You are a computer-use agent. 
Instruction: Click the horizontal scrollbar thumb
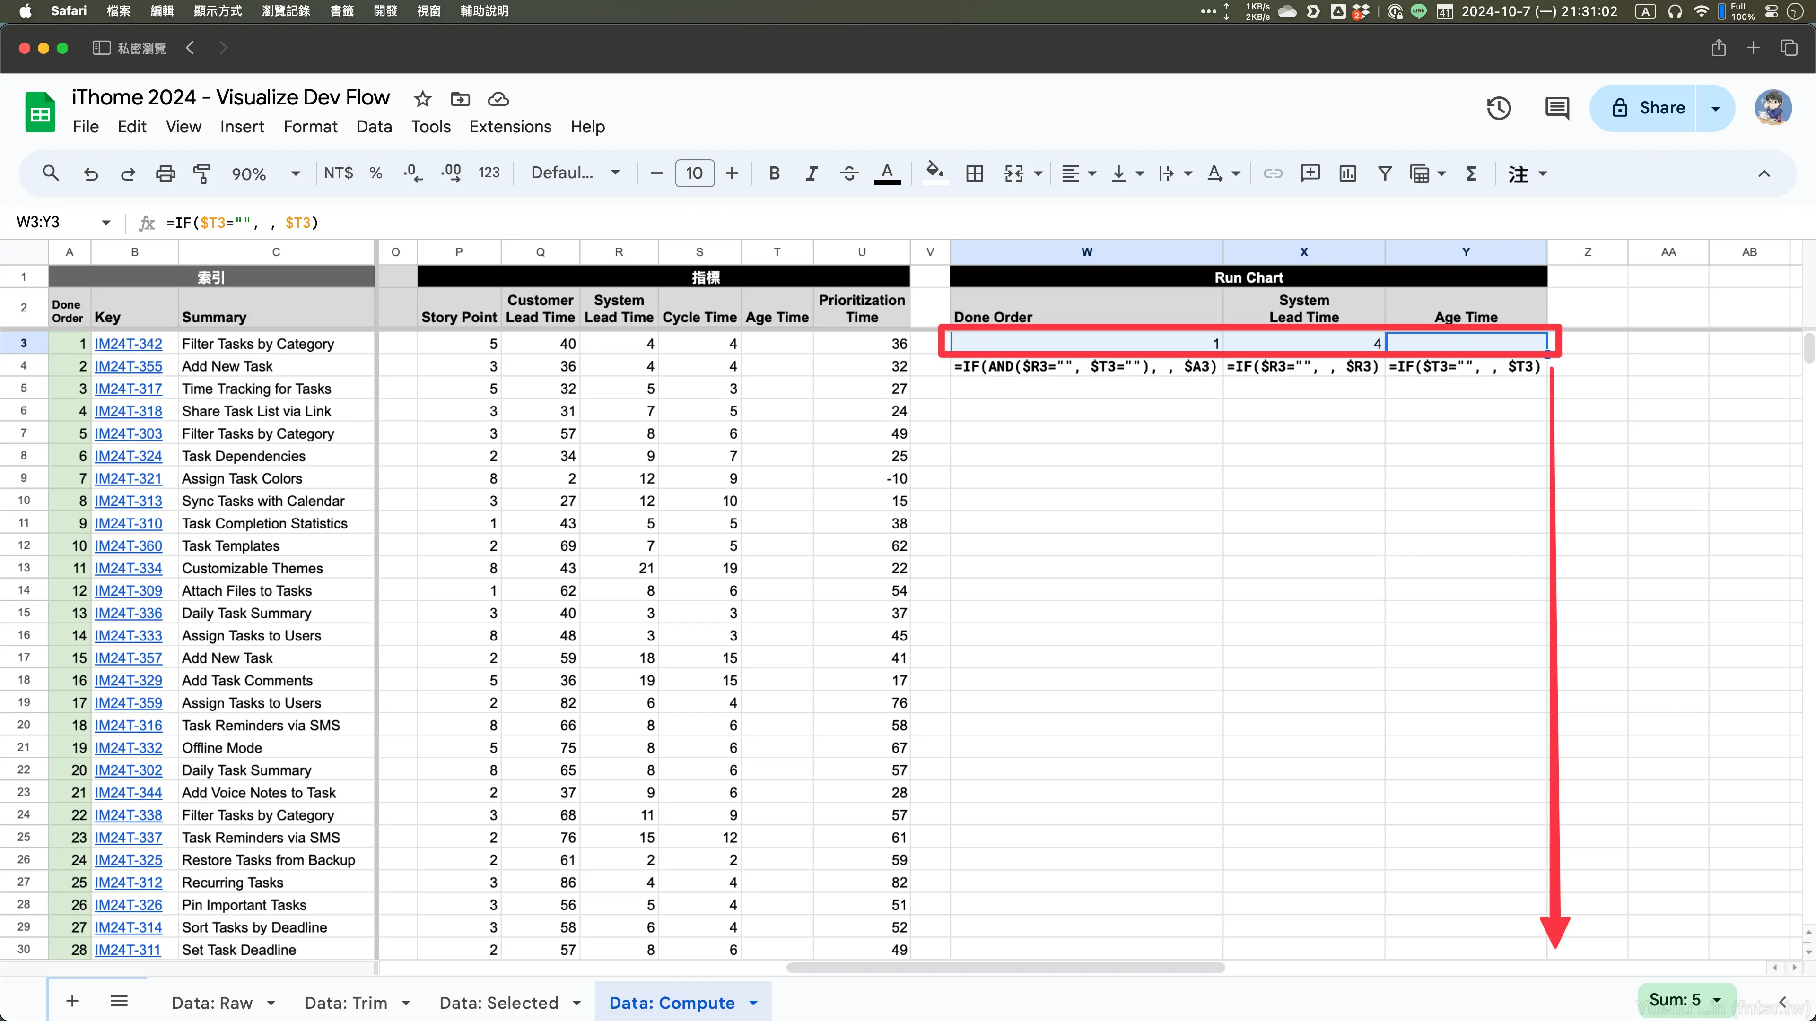(x=1005, y=968)
